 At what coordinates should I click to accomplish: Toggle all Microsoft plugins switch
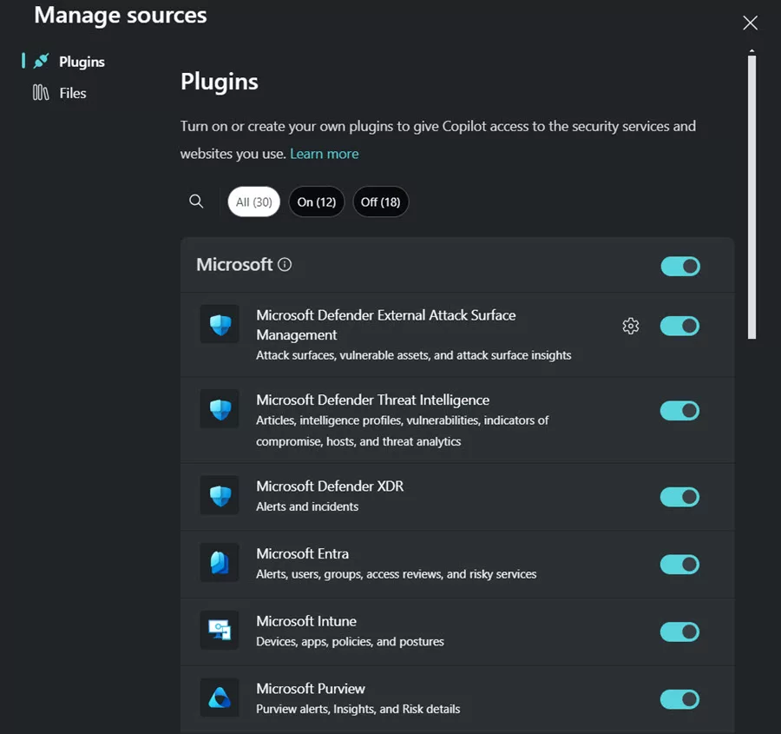pos(680,267)
